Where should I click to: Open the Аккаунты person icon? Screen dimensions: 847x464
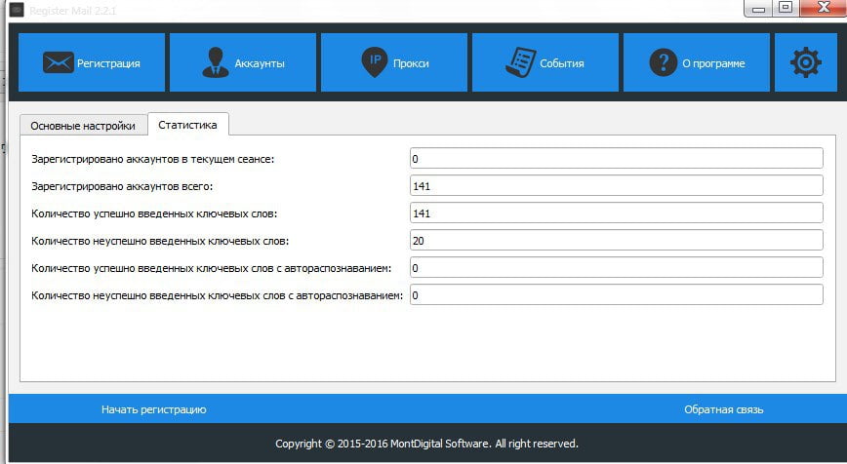pos(215,62)
